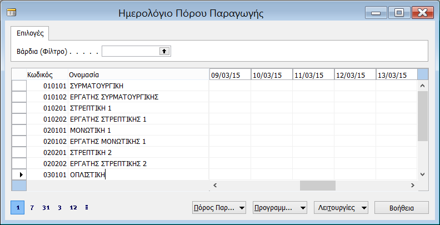Click code cell 010201
440x225 pixels.
click(x=47, y=108)
